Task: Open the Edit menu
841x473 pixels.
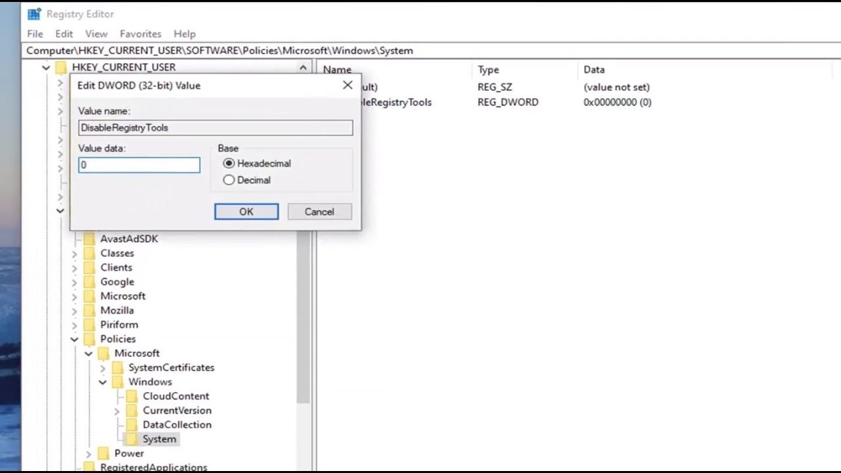Action: tap(64, 34)
